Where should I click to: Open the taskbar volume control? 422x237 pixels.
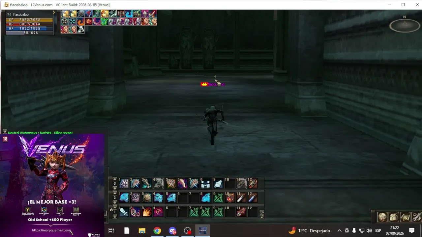369,231
